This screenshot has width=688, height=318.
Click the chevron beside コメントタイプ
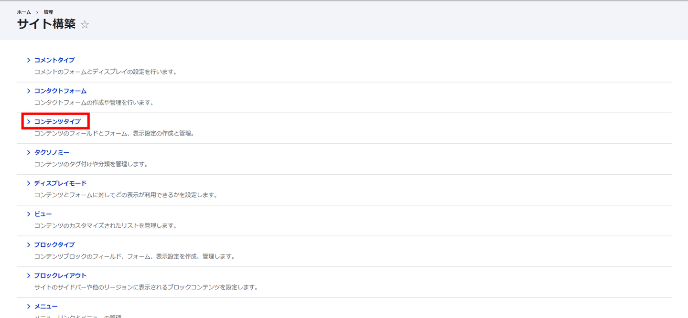[x=29, y=60]
